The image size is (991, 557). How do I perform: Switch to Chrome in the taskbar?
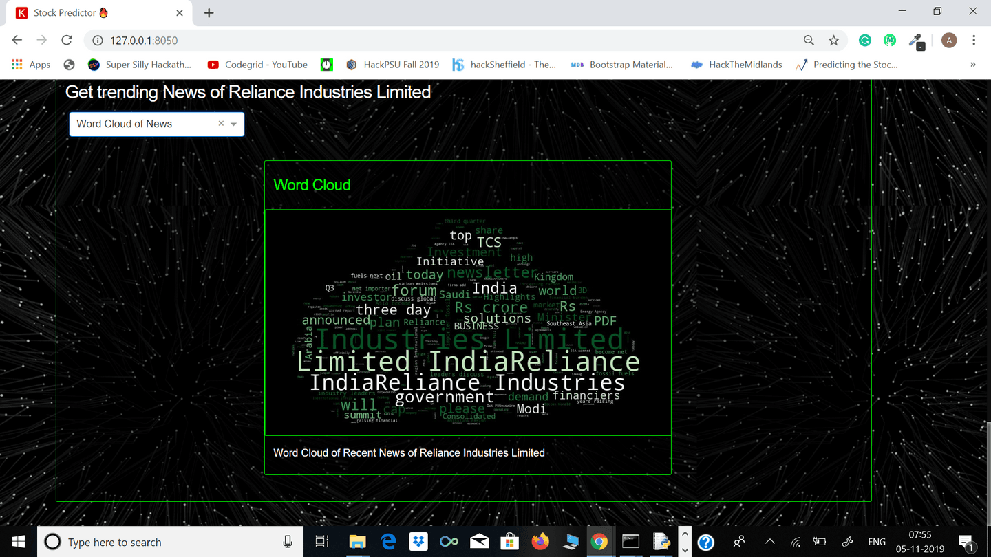(x=601, y=542)
